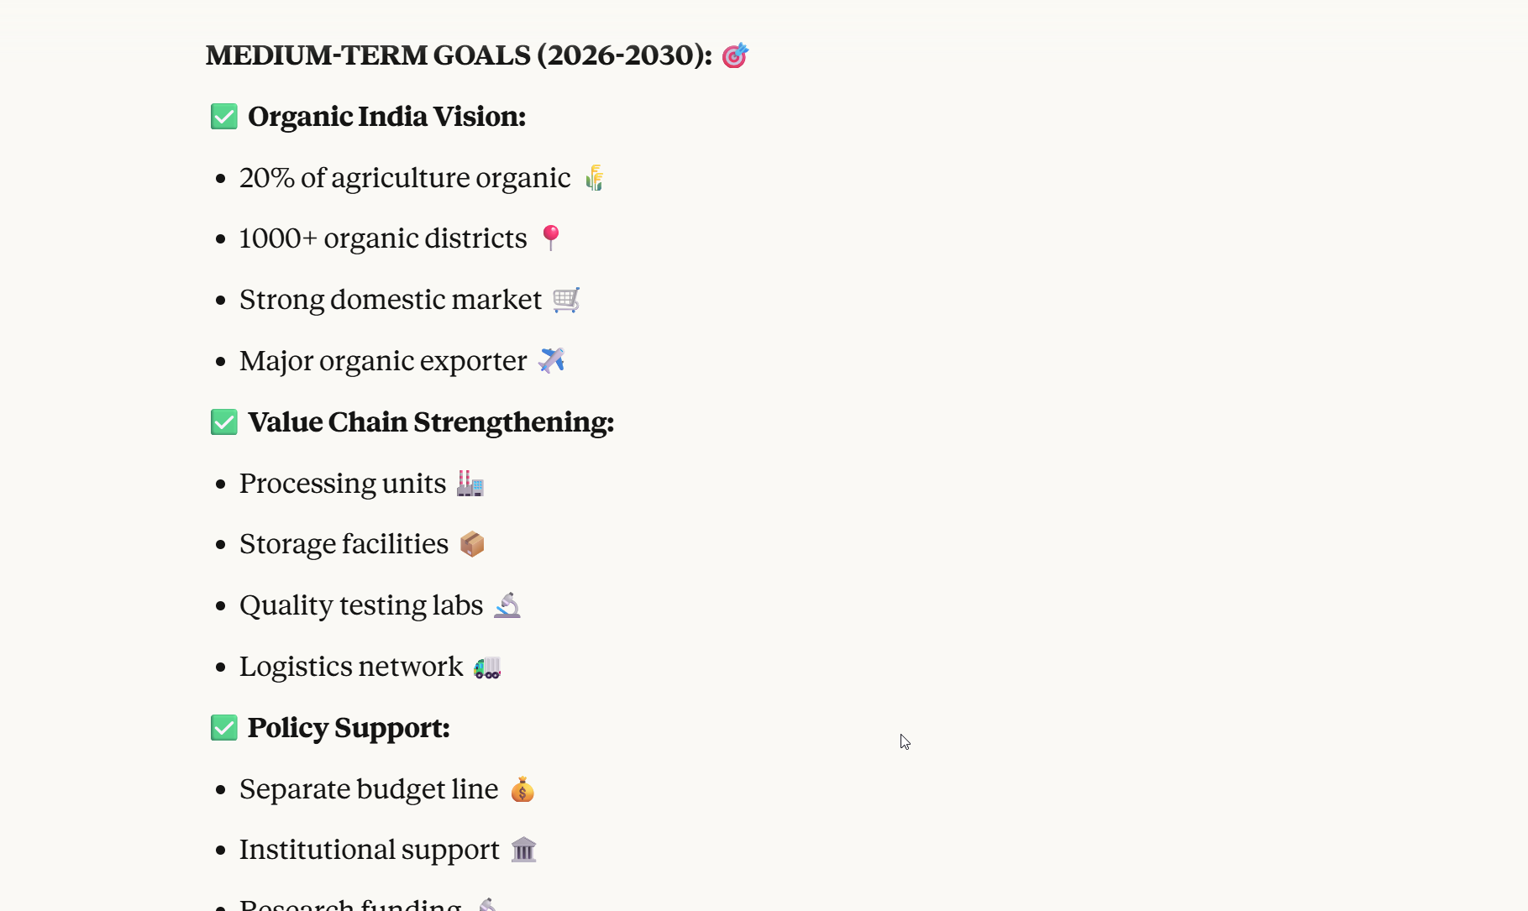Click the factory emoji after Processing units

tap(470, 483)
